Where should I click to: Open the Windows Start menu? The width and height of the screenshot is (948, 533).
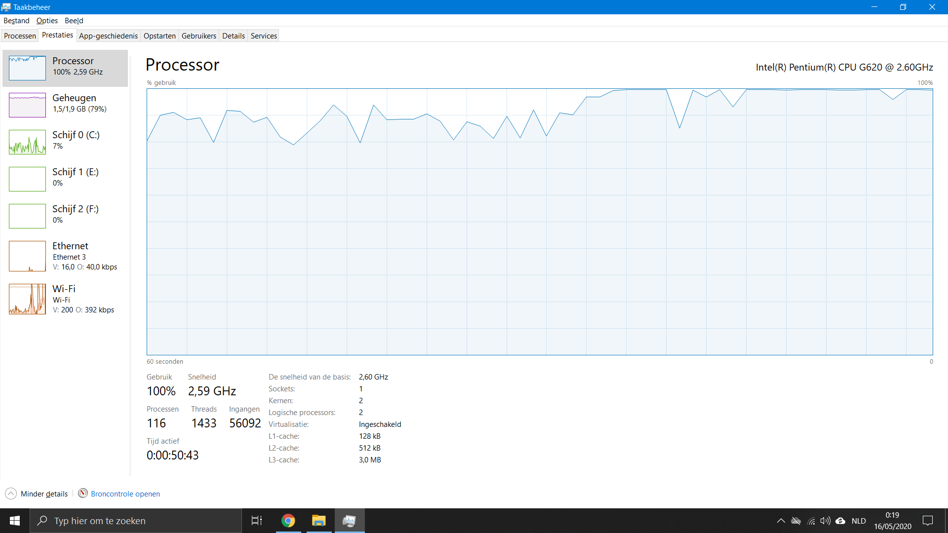[15, 521]
